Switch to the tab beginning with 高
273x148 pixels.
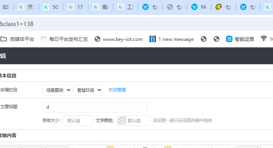click(x=101, y=7)
